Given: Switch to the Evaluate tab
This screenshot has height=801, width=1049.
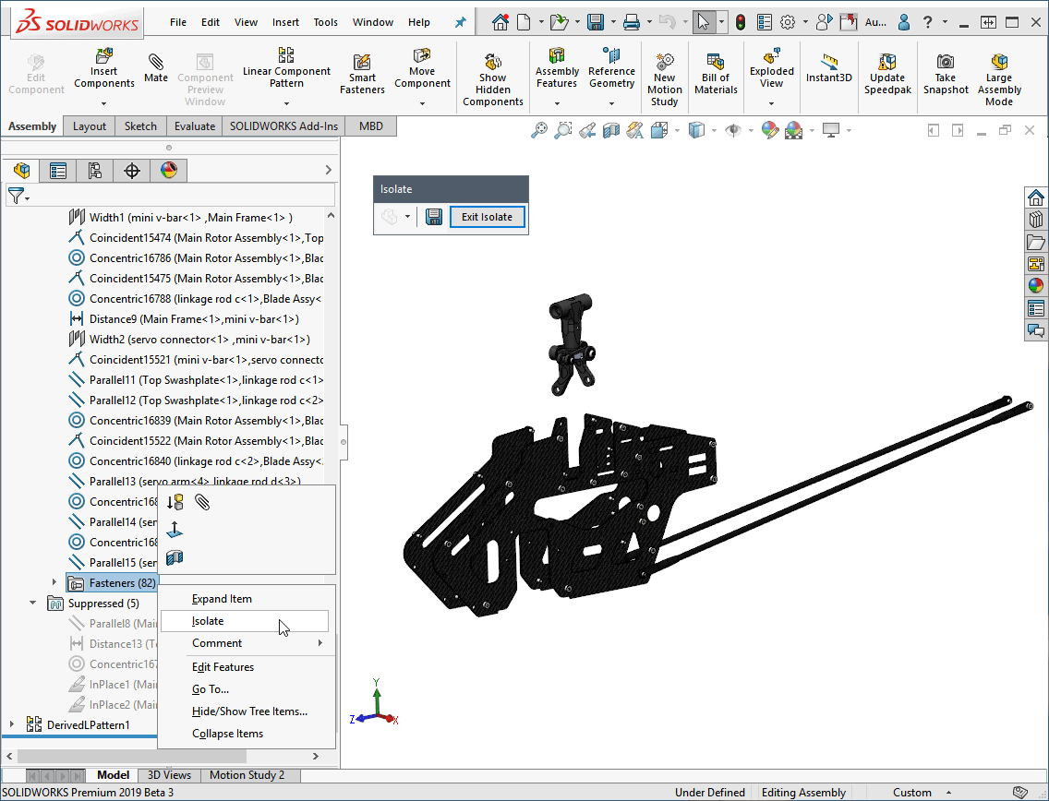Looking at the screenshot, I should (195, 126).
